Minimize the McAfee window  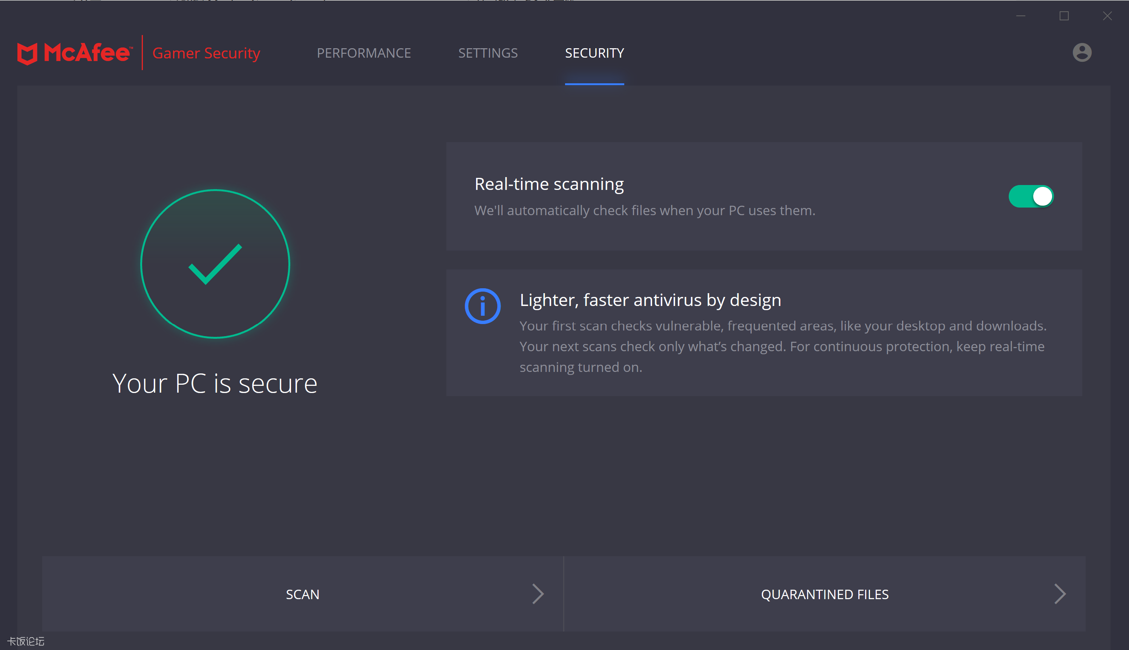(x=1021, y=16)
